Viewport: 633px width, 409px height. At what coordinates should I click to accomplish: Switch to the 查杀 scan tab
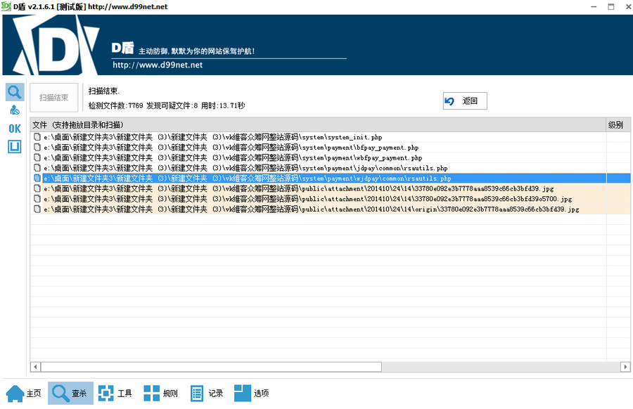tap(70, 394)
